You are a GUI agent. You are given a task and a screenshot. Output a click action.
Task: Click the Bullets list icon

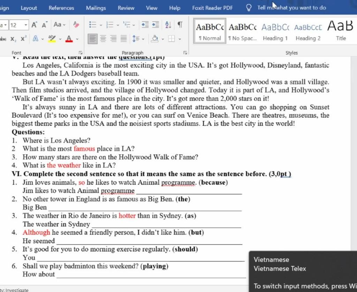tap(92, 25)
